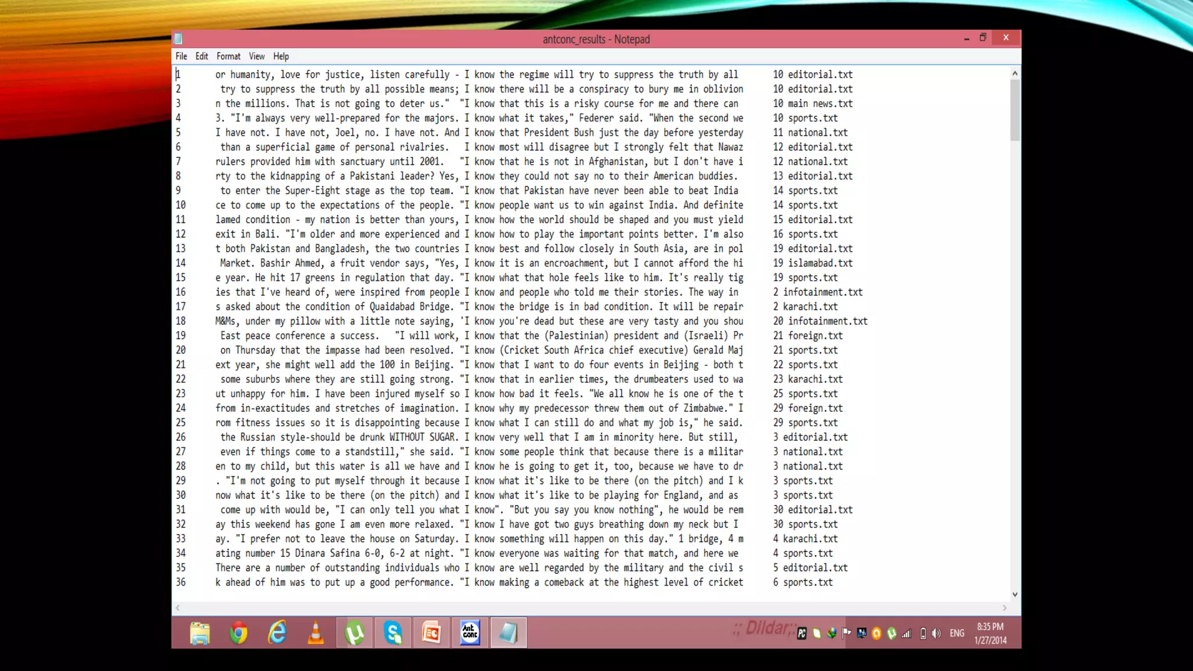Screen dimensions: 1193x671
Task: Switch to PowerPoint in the taskbar
Action: point(432,633)
